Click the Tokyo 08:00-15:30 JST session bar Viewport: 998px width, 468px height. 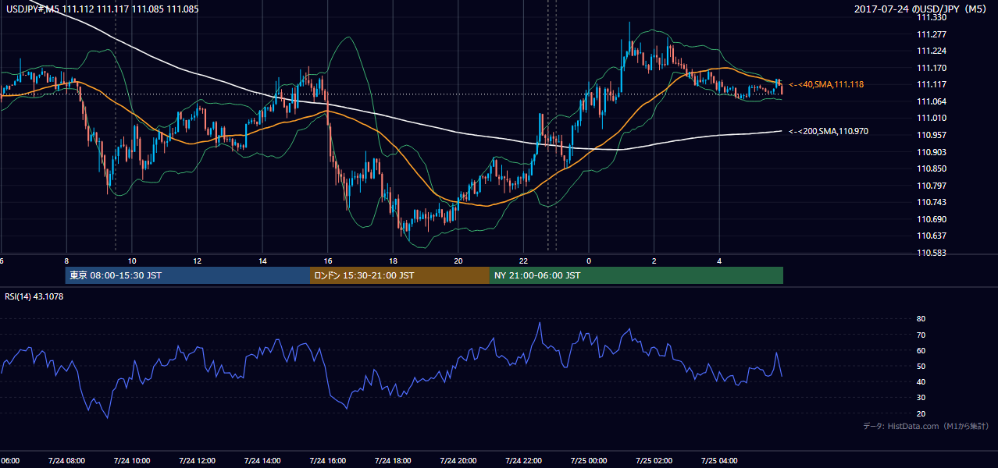click(x=187, y=275)
